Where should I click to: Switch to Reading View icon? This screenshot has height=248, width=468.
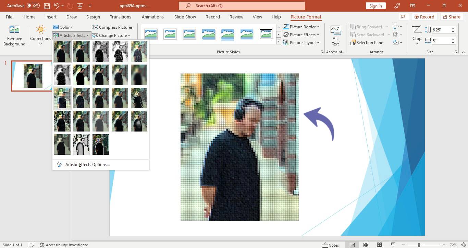[379, 245]
